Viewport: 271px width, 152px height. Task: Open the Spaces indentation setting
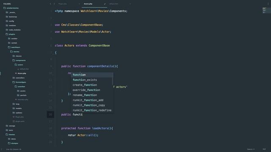coord(251,149)
